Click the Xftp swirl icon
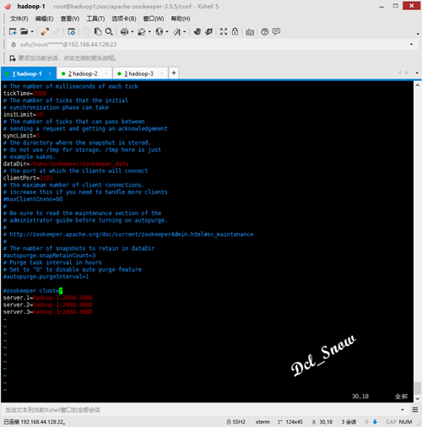This screenshot has width=422, height=427. pos(197,31)
